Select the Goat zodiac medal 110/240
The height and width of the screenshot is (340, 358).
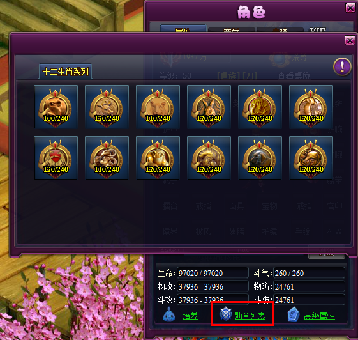pyautogui.click(x=107, y=158)
